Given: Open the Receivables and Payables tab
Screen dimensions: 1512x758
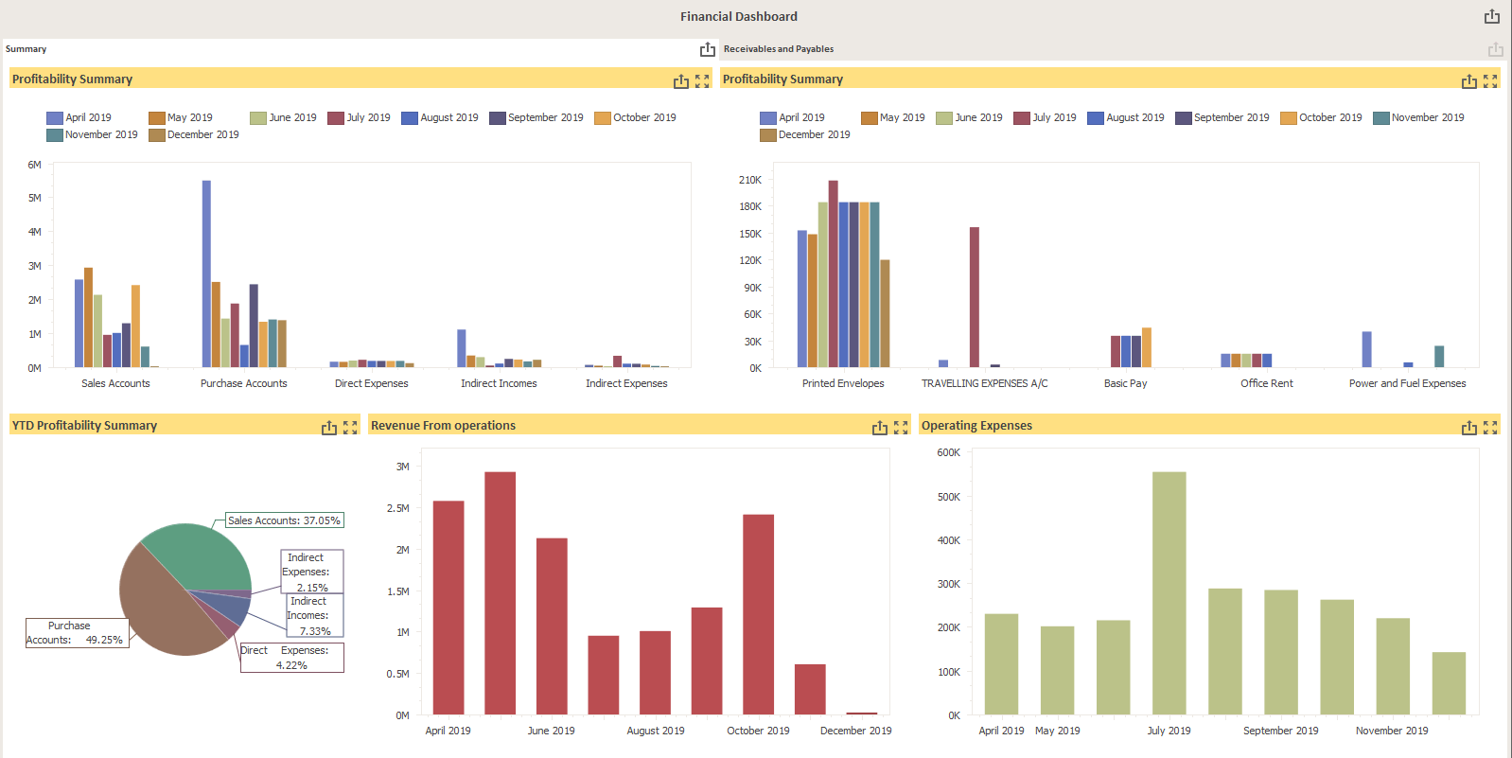Looking at the screenshot, I should click(778, 49).
